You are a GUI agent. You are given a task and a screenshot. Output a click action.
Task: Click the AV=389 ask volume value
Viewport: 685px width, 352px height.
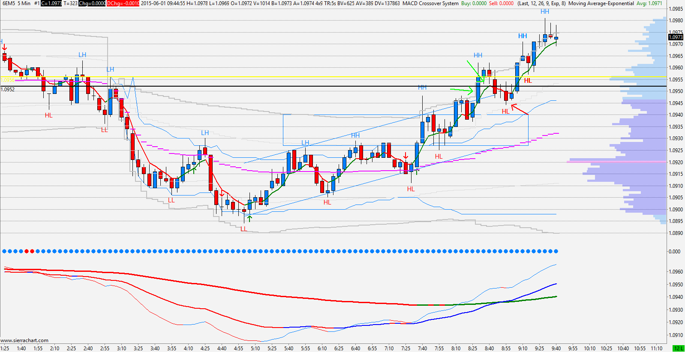(364, 3)
